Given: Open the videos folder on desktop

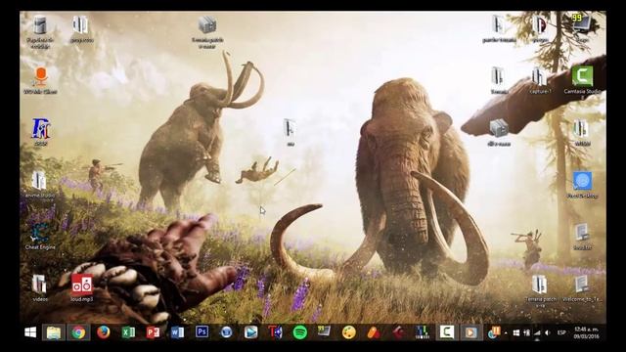Looking at the screenshot, I should pyautogui.click(x=39, y=287).
